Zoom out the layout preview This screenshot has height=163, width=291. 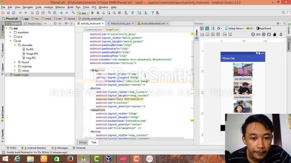pos(253,34)
